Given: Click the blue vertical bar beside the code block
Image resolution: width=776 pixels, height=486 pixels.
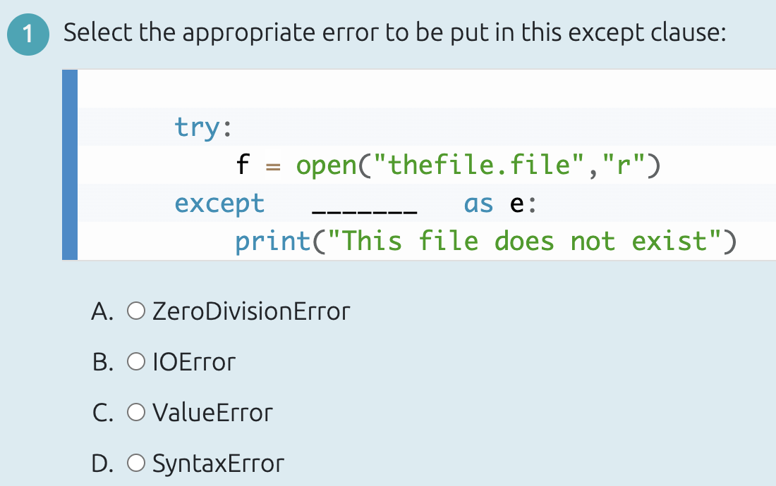Looking at the screenshot, I should (x=68, y=164).
